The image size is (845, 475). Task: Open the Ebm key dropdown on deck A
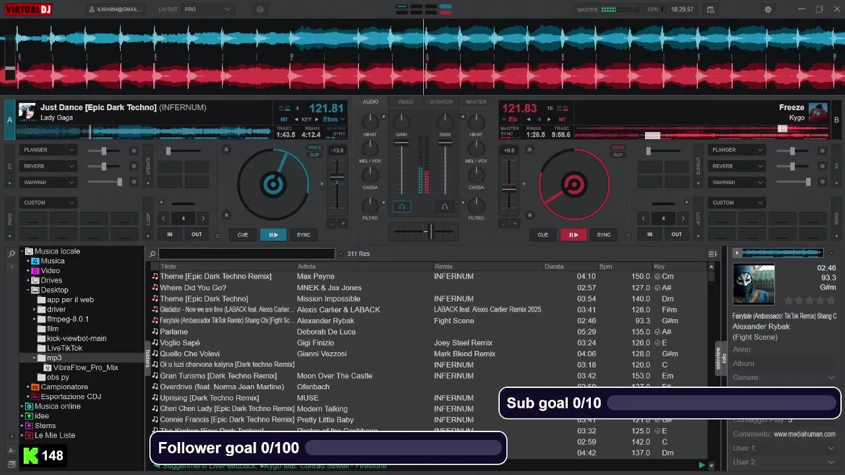[x=333, y=119]
